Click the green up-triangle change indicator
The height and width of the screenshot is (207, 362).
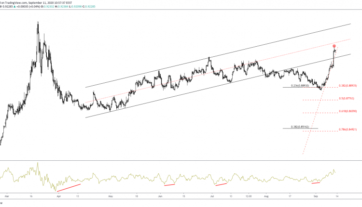point(14,6)
